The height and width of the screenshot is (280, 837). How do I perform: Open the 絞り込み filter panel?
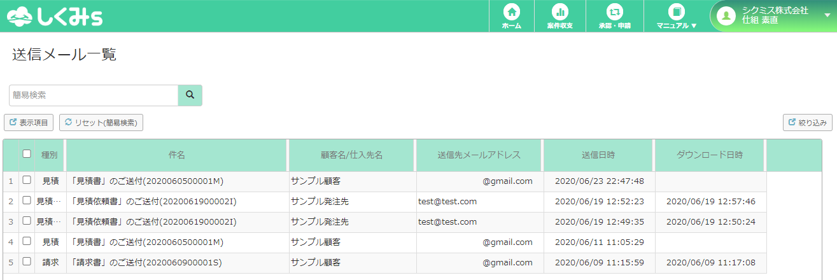tap(807, 122)
